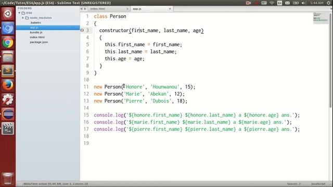Open the clock showing 5:44 AM
Viewport: 333px width, 187px height.
point(317,3)
